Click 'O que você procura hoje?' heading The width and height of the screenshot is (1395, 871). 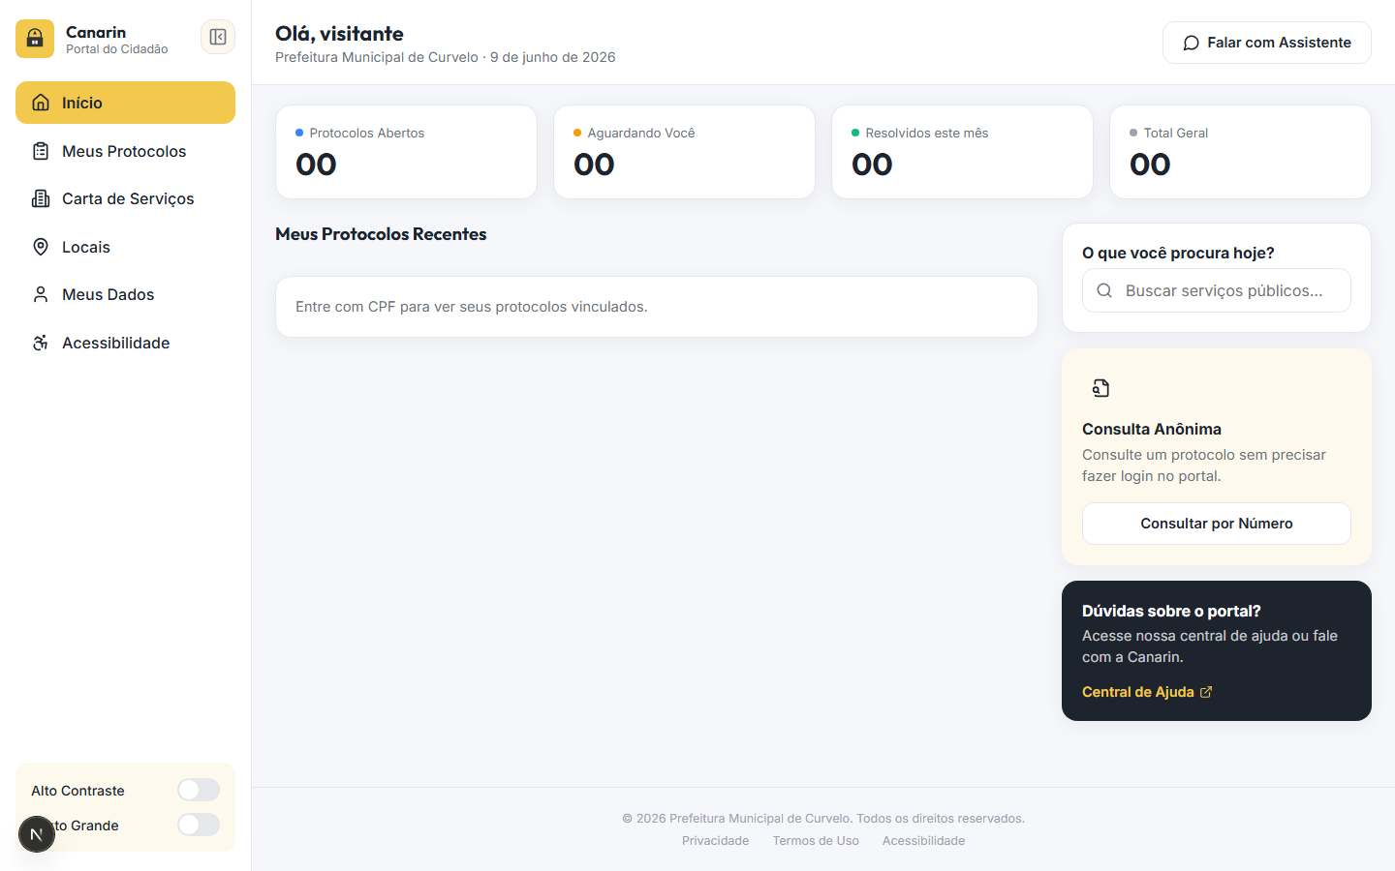click(1178, 253)
